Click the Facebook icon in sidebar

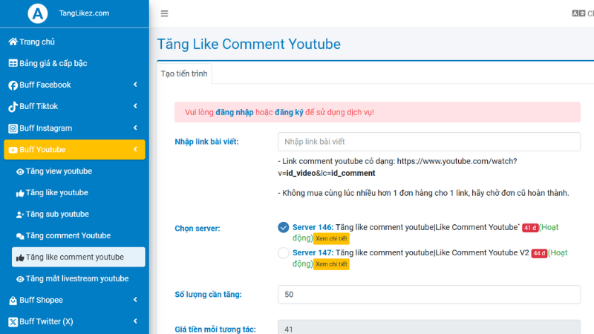pyautogui.click(x=13, y=85)
